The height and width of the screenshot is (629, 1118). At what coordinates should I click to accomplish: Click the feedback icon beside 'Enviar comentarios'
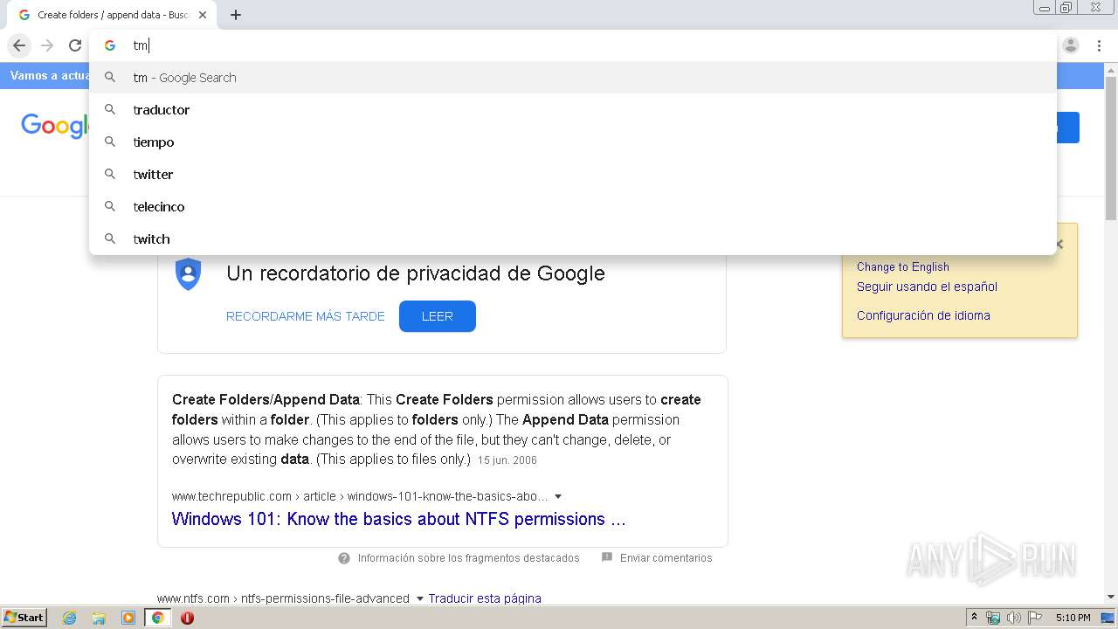tap(607, 557)
